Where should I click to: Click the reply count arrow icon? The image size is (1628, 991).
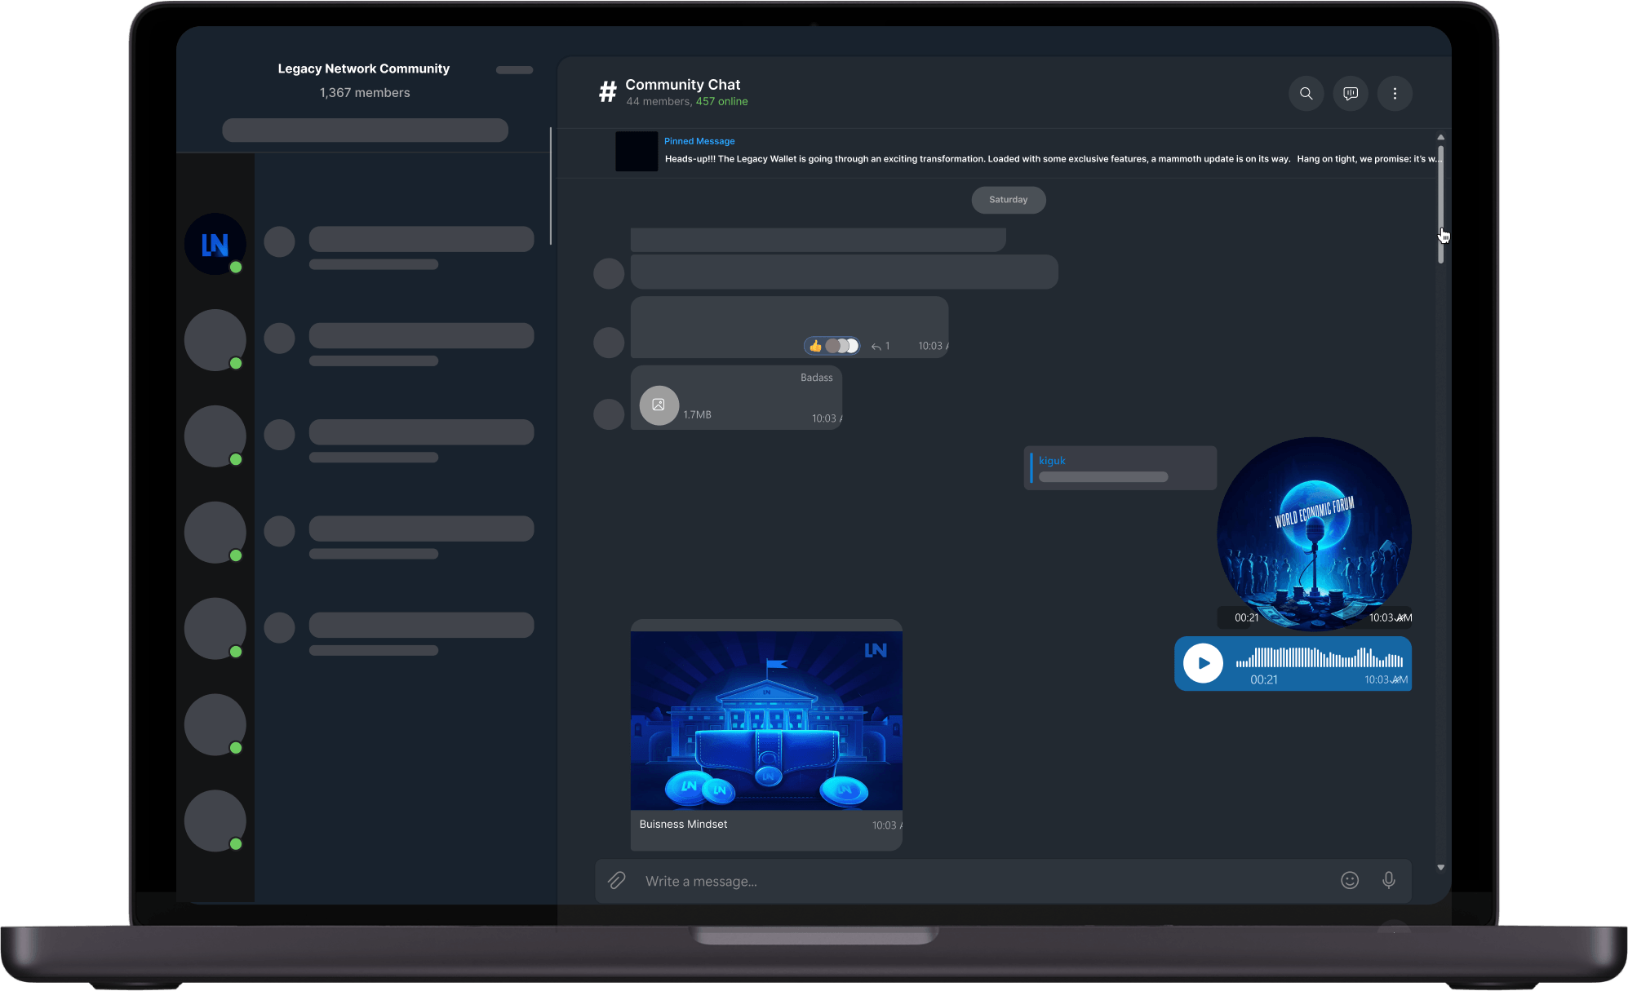[x=876, y=347]
